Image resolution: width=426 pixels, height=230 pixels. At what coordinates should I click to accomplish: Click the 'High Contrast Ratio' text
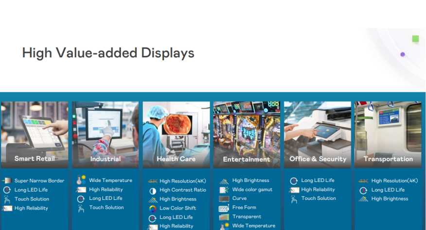pos(182,190)
